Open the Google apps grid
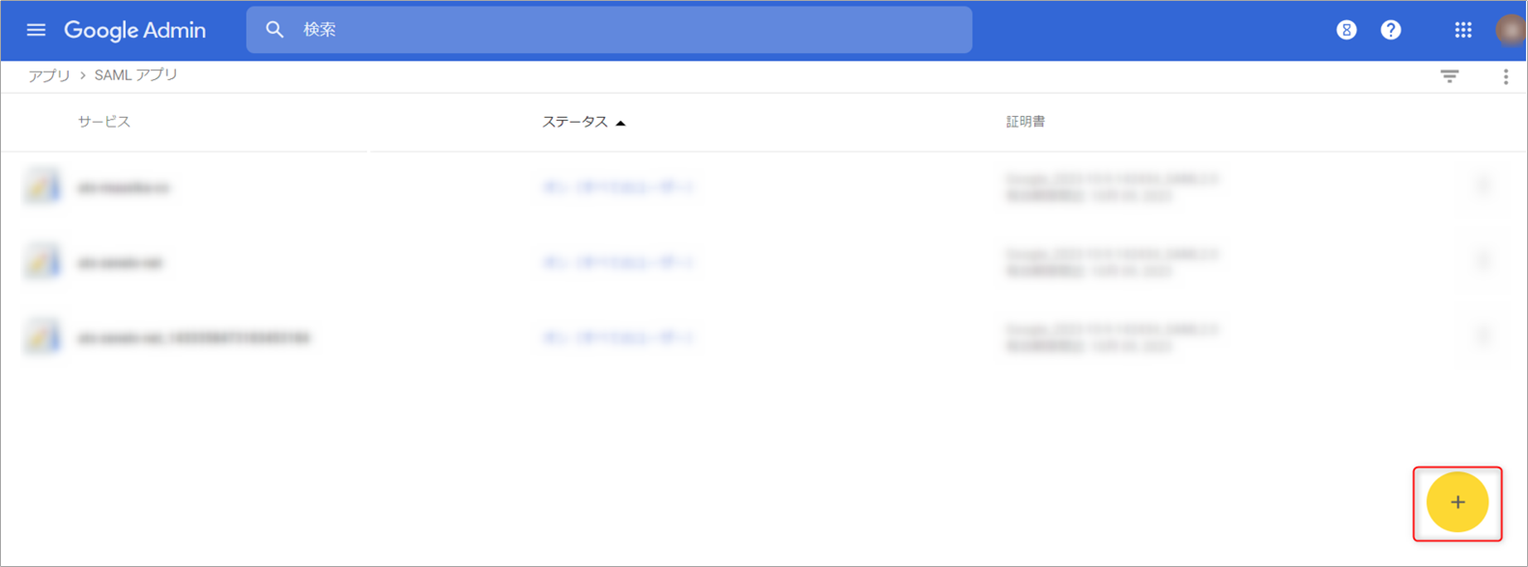This screenshot has width=1528, height=567. tap(1462, 30)
